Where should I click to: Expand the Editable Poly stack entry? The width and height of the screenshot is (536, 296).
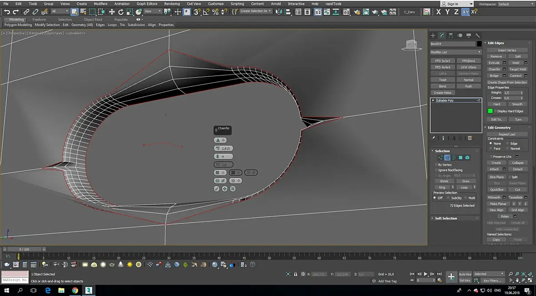(x=433, y=100)
